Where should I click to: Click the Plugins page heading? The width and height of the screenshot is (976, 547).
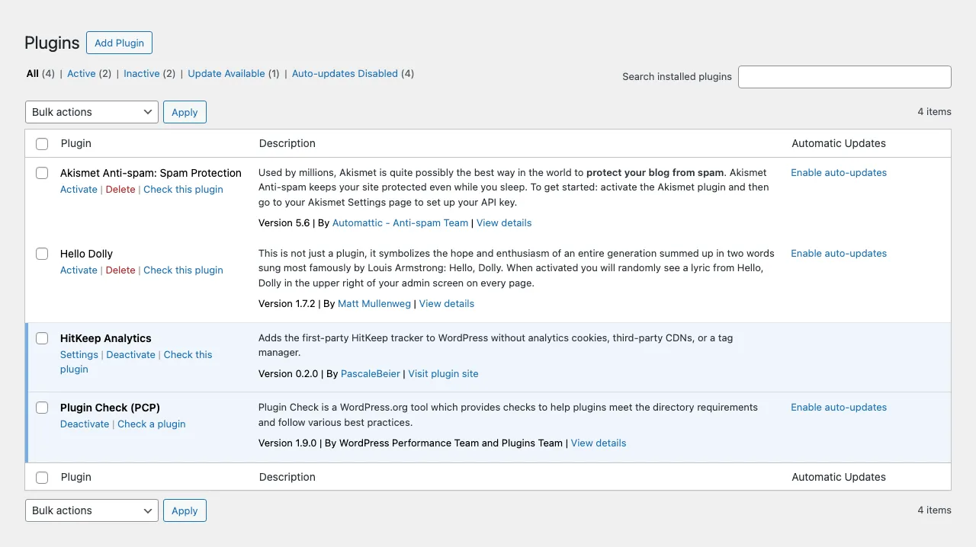(52, 43)
